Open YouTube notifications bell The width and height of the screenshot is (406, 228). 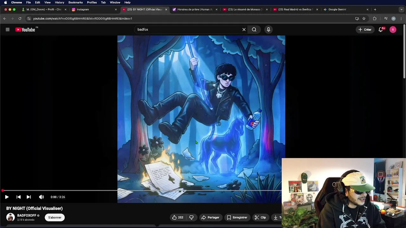pos(381,29)
